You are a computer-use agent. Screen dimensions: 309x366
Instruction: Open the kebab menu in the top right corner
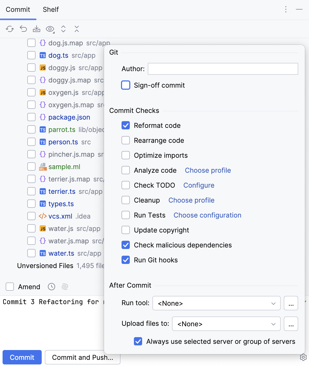point(285,9)
